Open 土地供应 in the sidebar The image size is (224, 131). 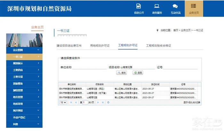click(24, 70)
